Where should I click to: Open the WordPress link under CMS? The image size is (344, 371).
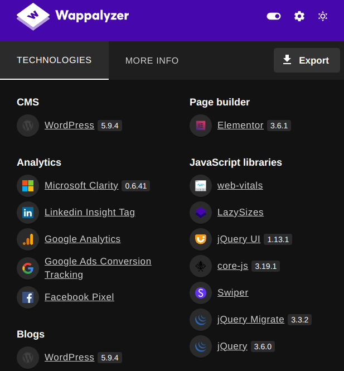click(69, 125)
